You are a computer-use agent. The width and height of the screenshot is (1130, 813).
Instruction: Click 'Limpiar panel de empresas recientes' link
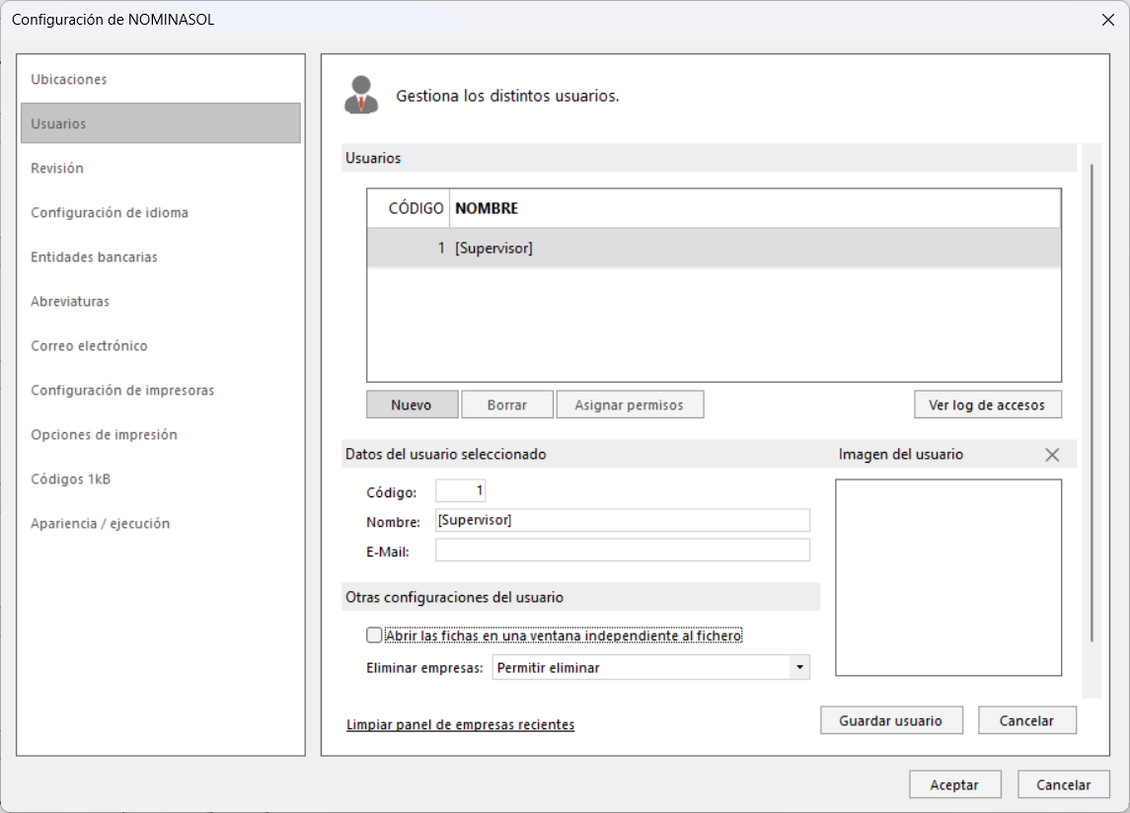[461, 724]
